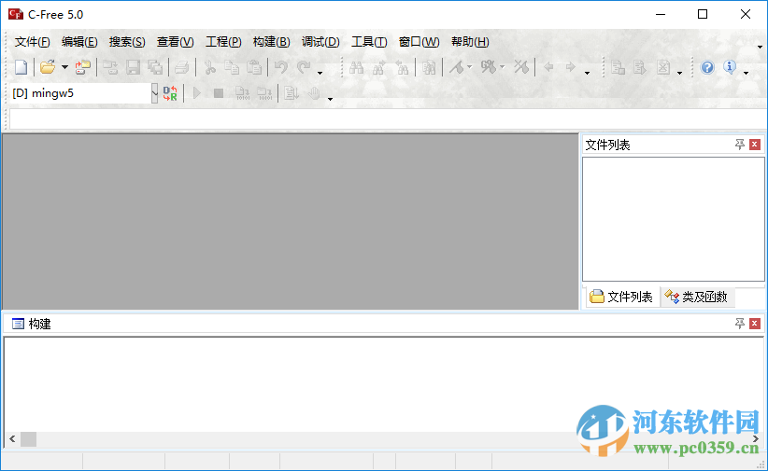Expand the menu bar overflow arrow at right

click(761, 47)
